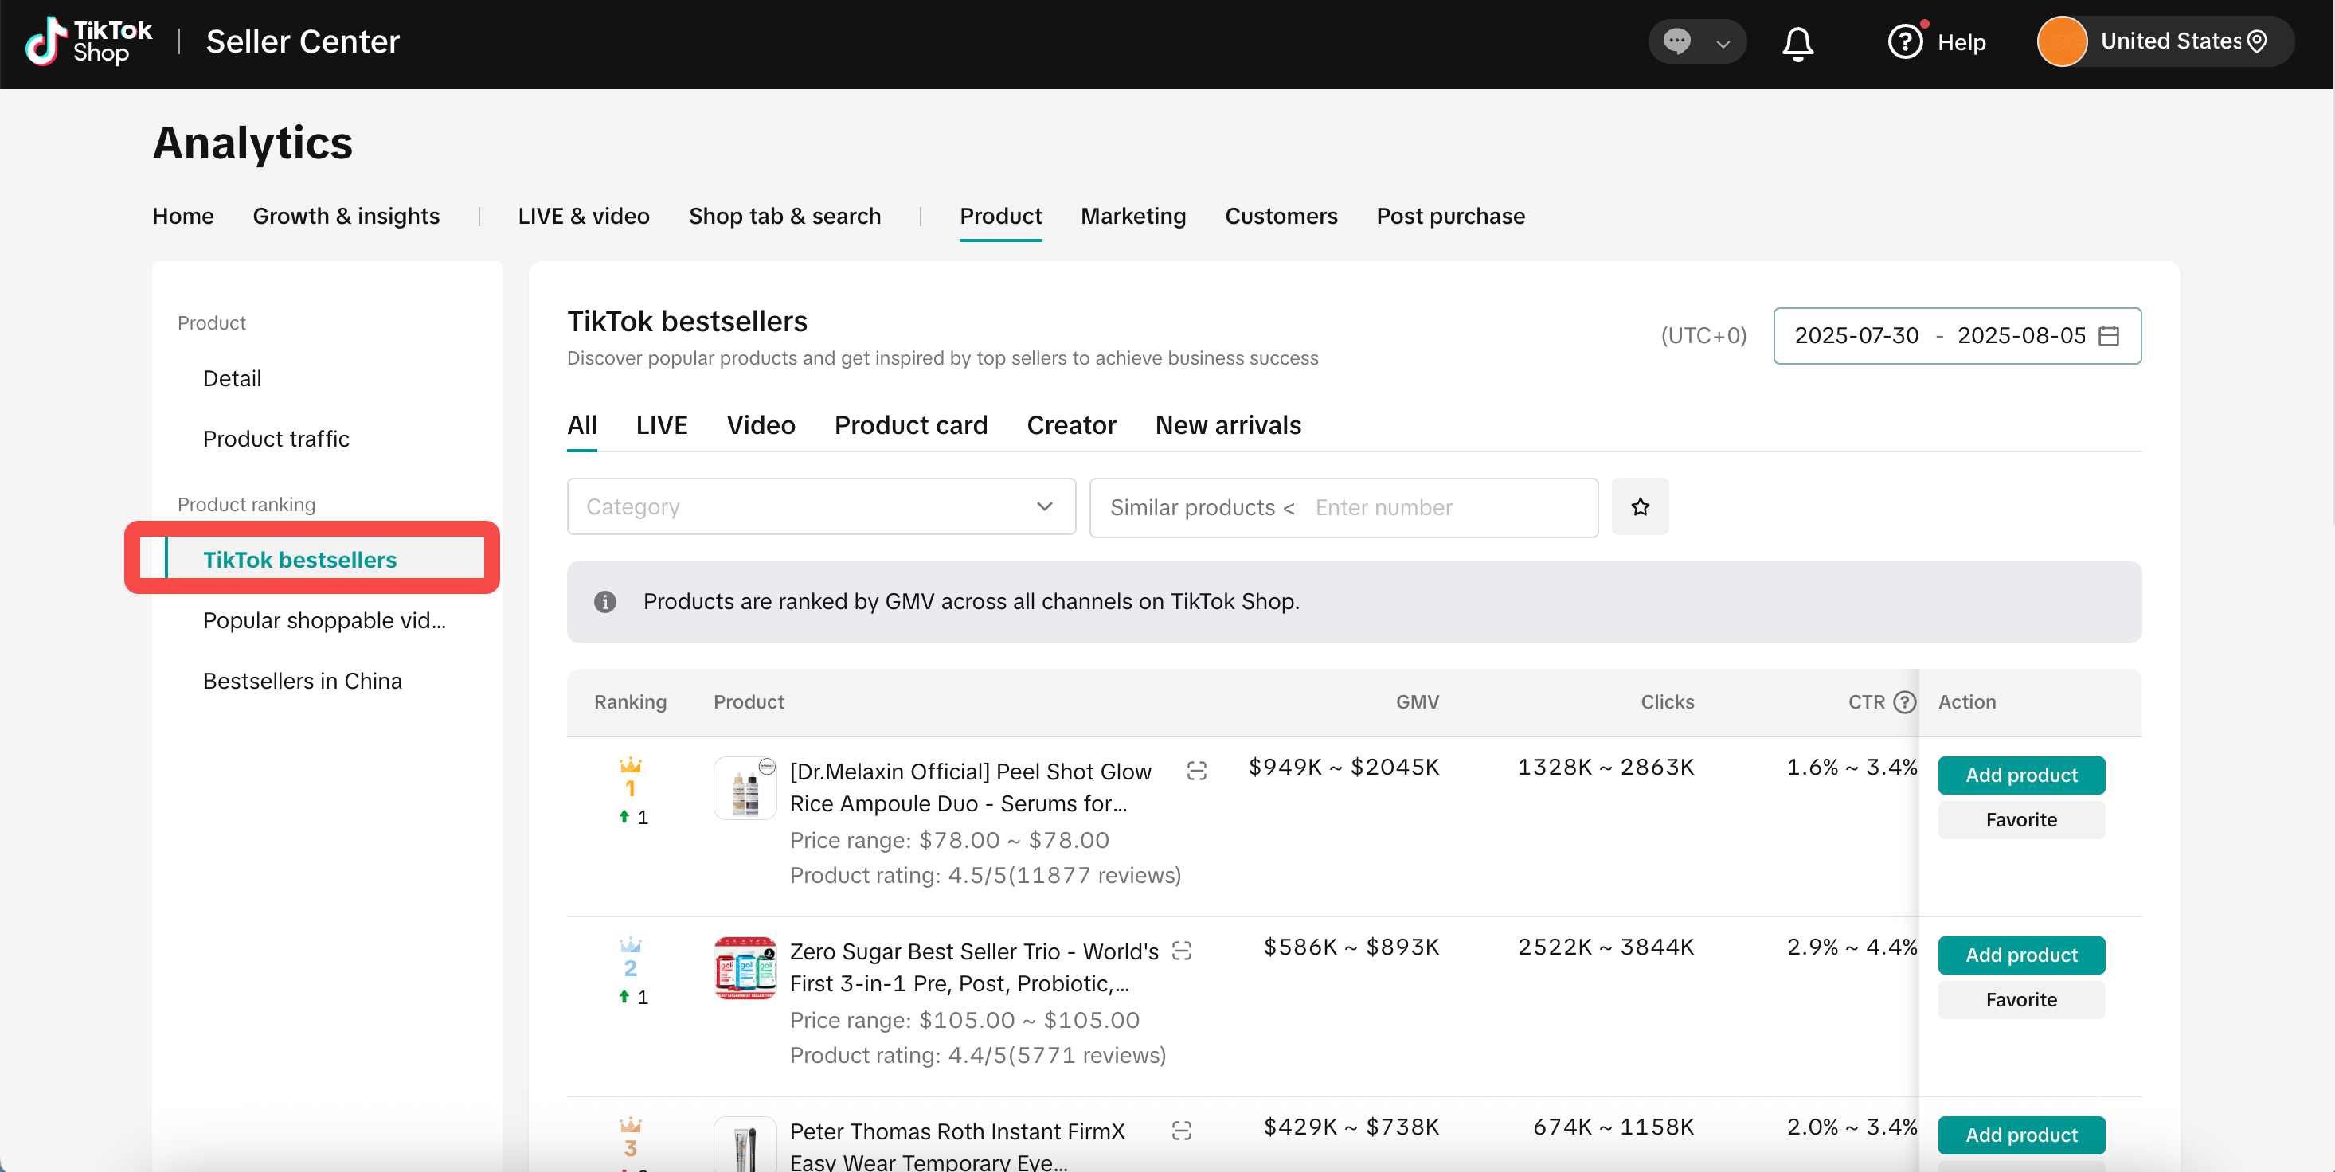This screenshot has height=1172, width=2335.
Task: Select the New arrivals tab
Action: (1227, 425)
